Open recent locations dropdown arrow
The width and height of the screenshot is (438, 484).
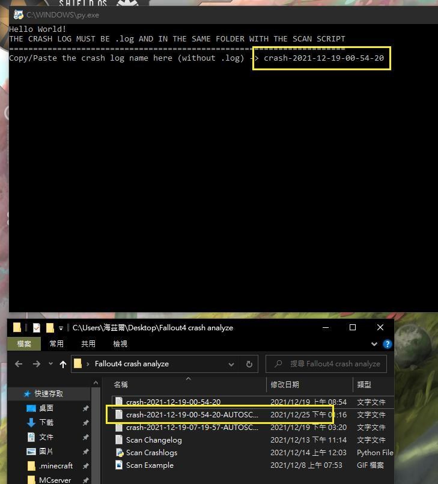tap(50, 364)
